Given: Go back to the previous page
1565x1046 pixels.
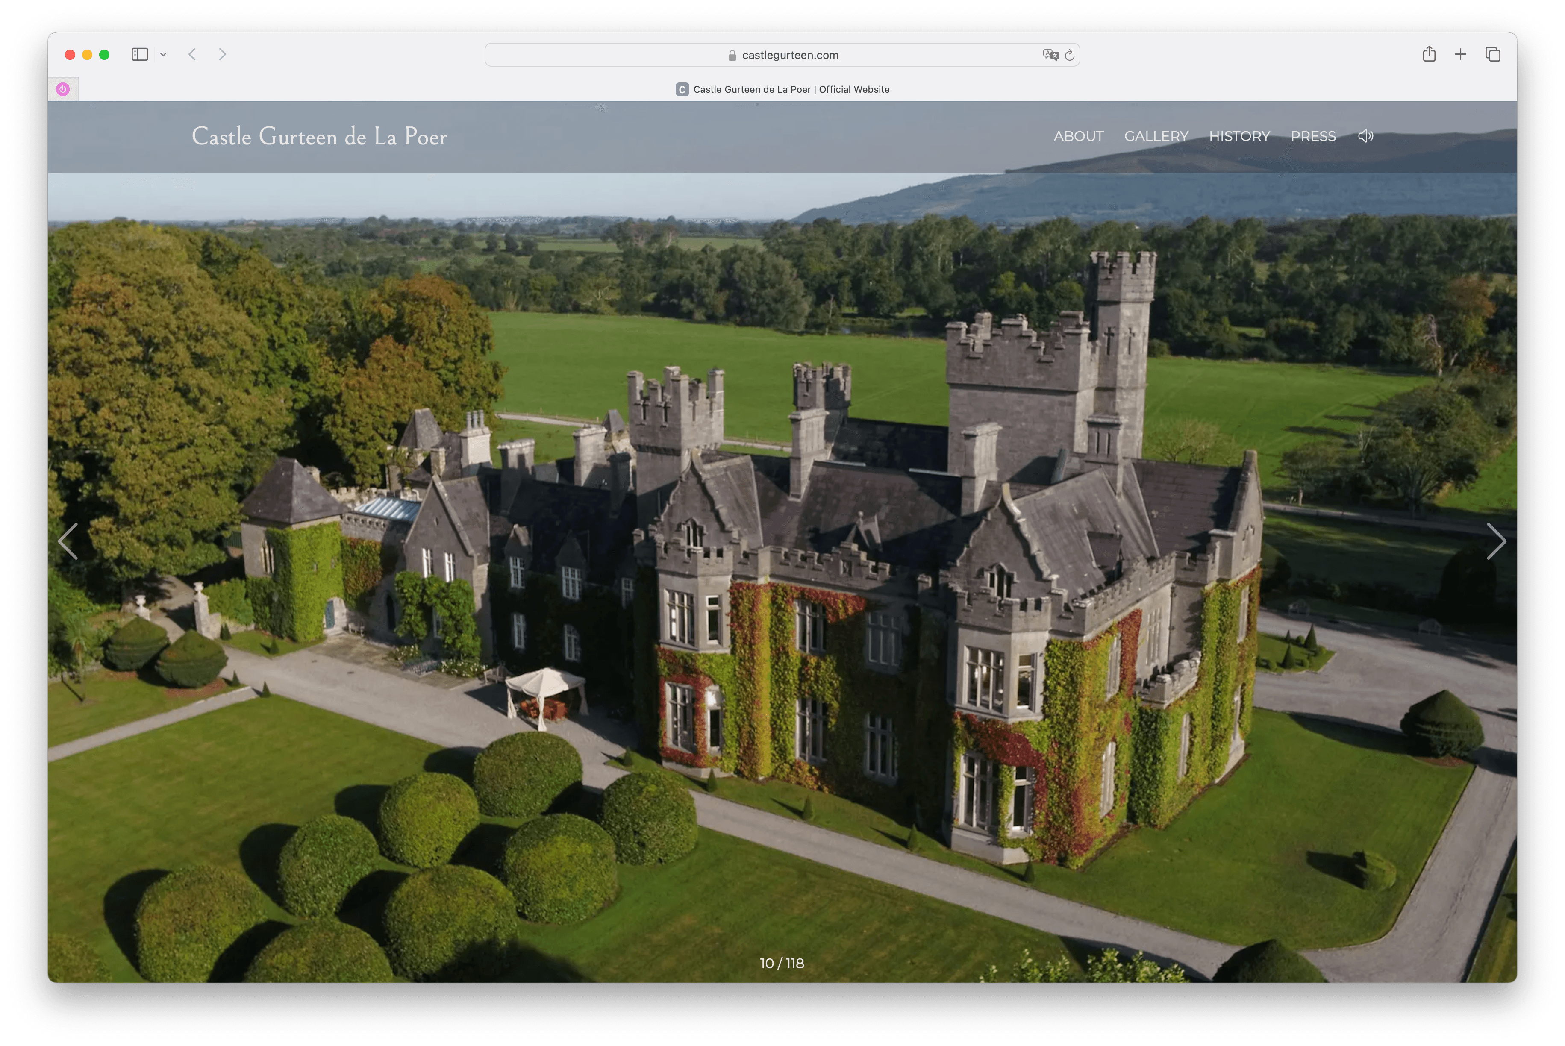Looking at the screenshot, I should 192,55.
